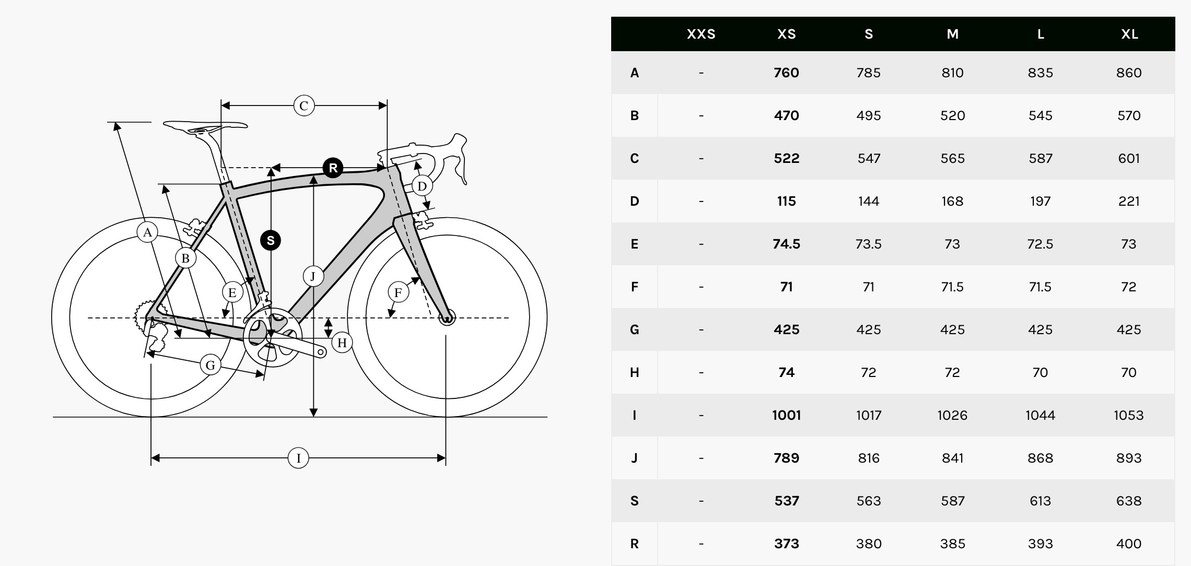Select the XXS size column header
This screenshot has width=1191, height=566.
point(701,34)
